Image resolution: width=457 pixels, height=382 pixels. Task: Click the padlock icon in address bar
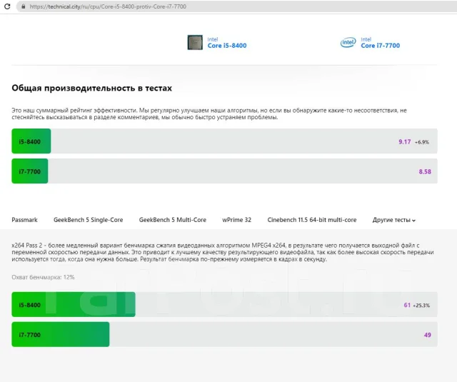click(24, 6)
